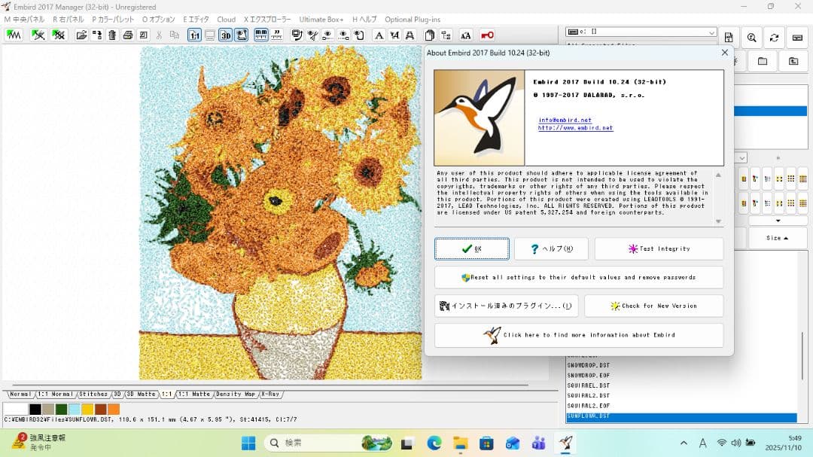
Task: Click the printer icon in toolbar
Action: (x=127, y=35)
